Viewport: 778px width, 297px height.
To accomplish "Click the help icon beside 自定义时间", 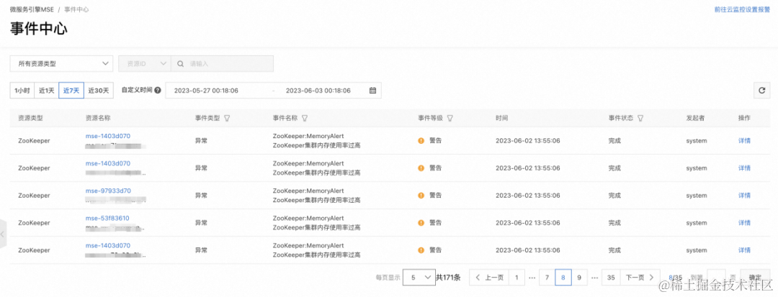I will tap(158, 91).
